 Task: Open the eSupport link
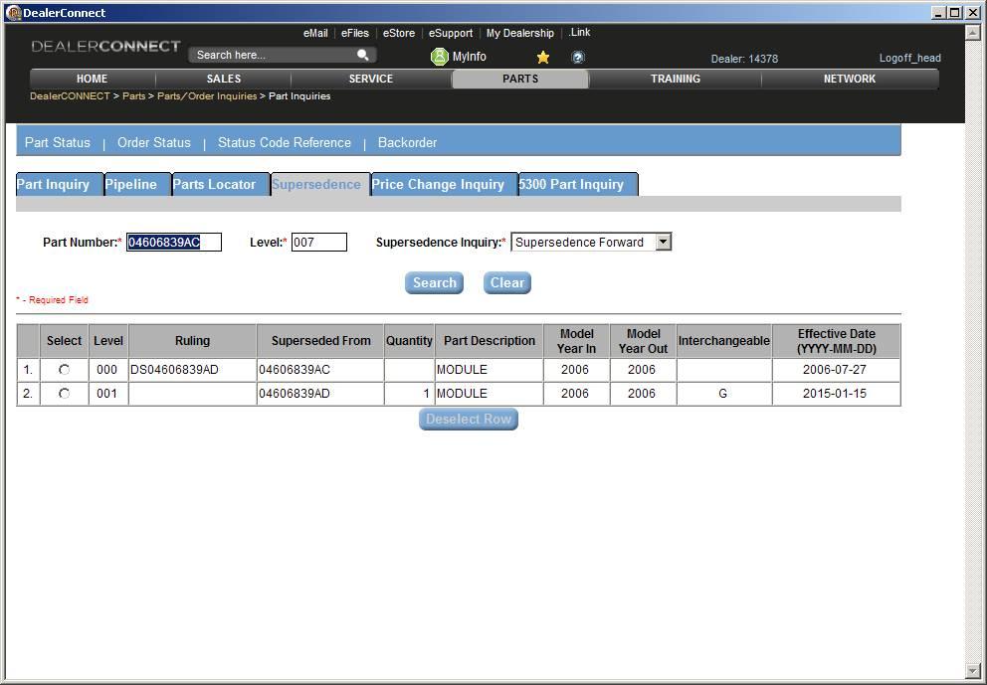pyautogui.click(x=451, y=33)
